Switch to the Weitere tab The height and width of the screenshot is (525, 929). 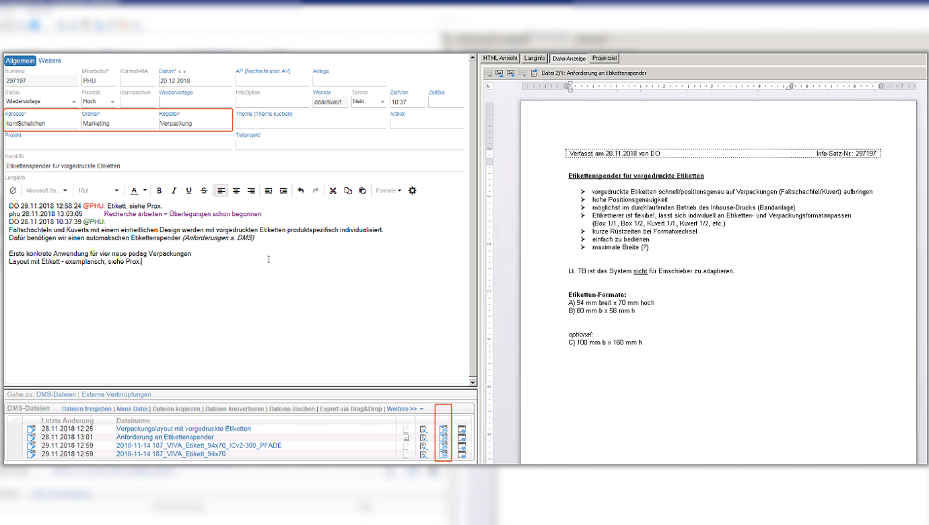point(50,61)
